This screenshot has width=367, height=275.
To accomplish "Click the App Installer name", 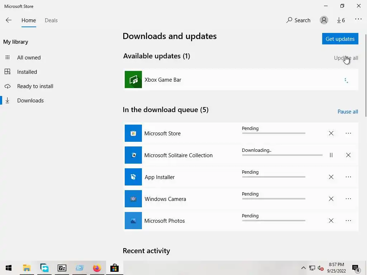I will click(x=159, y=177).
